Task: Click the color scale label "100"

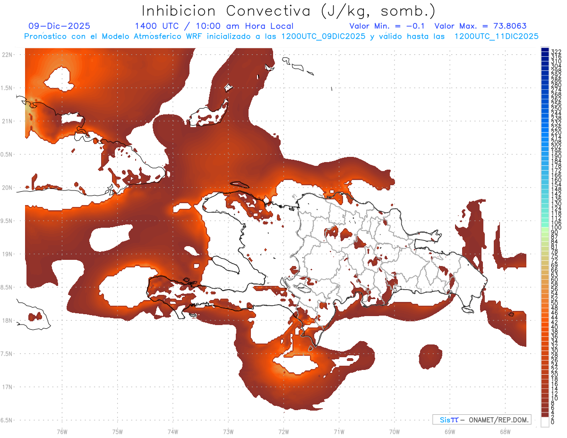Action: [556, 228]
